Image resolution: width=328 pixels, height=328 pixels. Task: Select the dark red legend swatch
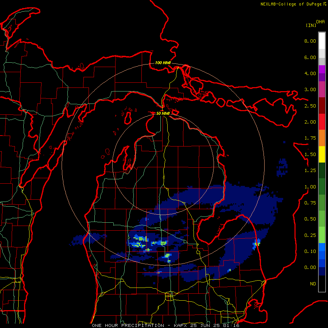coord(322,106)
